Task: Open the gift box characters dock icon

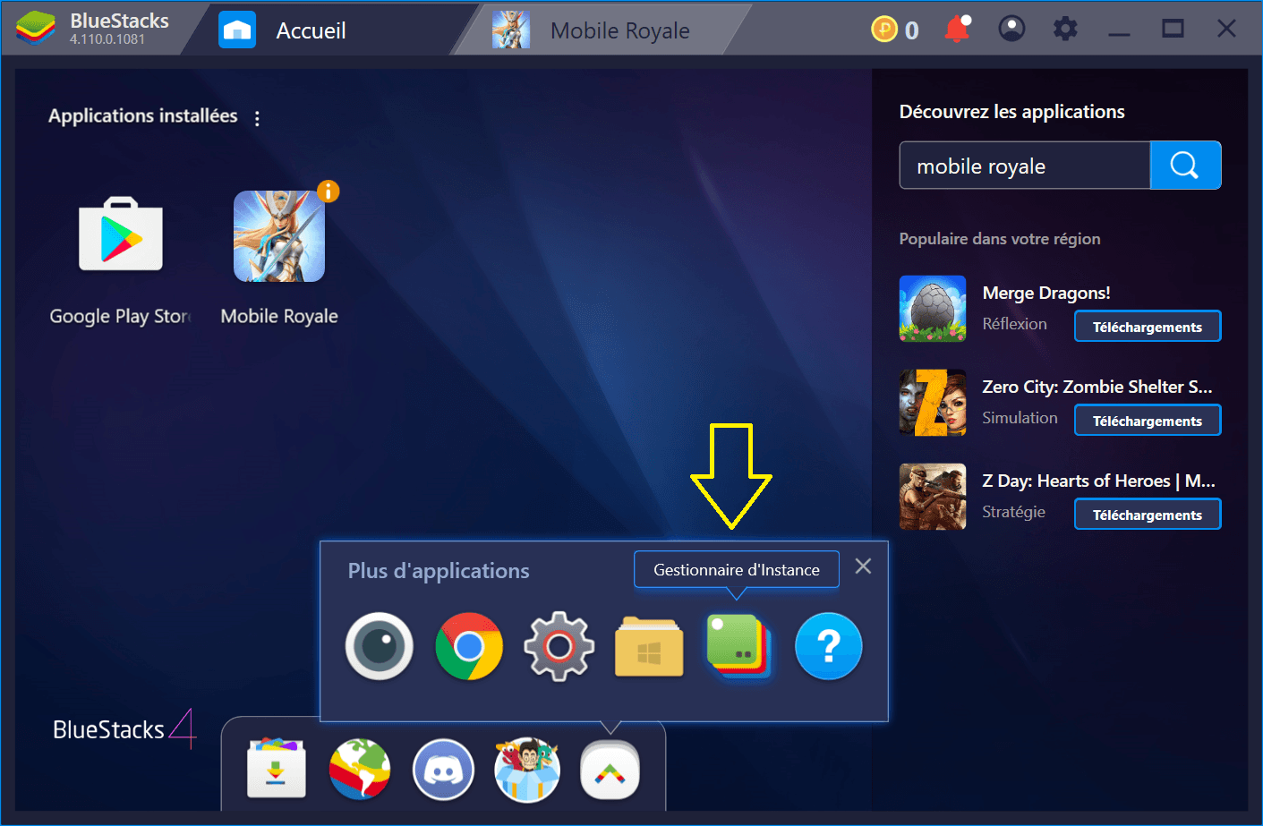Action: (527, 770)
